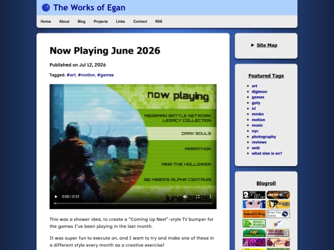Click the Blogroll heading
This screenshot has width=334, height=250.
266,183
